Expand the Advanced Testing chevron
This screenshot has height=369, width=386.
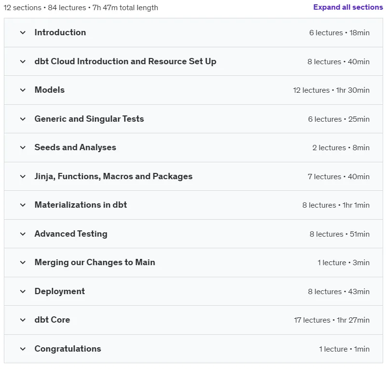[23, 234]
